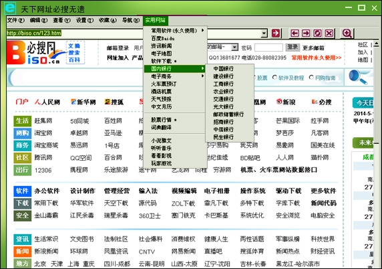Open the CNTV link
The image size is (382, 269).
pos(147,252)
